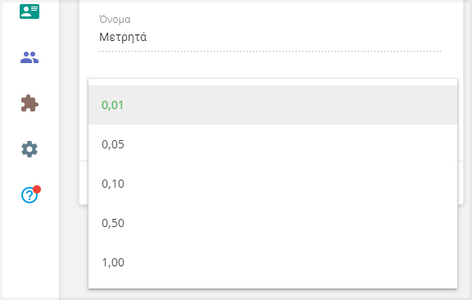Focus the Όνομα name input field

tap(270, 38)
